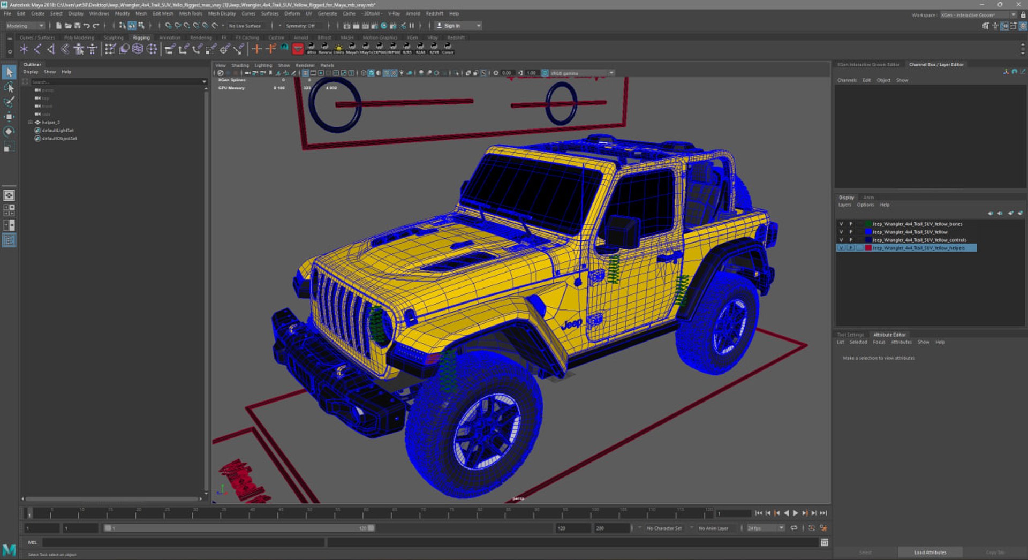Image resolution: width=1028 pixels, height=560 pixels.
Task: Click the play forwards button
Action: point(796,513)
